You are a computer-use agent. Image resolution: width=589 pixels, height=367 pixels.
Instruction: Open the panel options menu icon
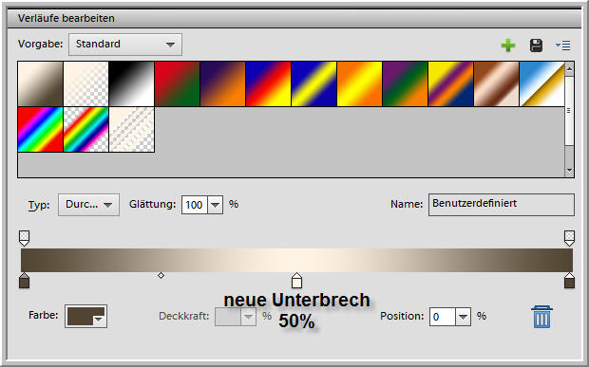click(x=563, y=46)
